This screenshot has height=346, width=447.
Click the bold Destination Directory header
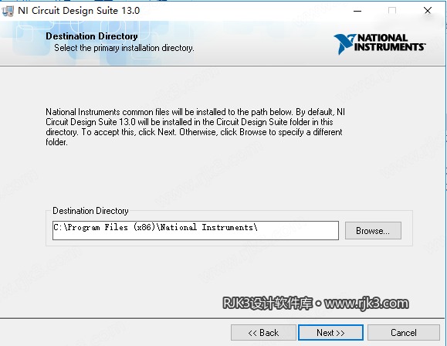pos(92,36)
